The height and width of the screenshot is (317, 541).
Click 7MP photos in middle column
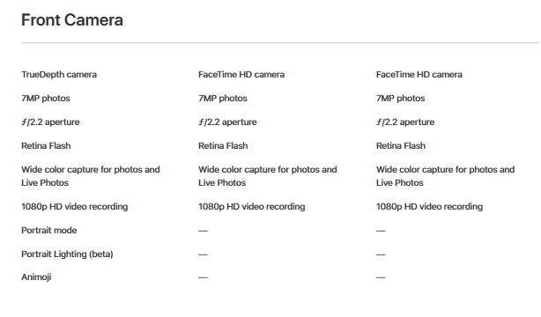coord(223,99)
